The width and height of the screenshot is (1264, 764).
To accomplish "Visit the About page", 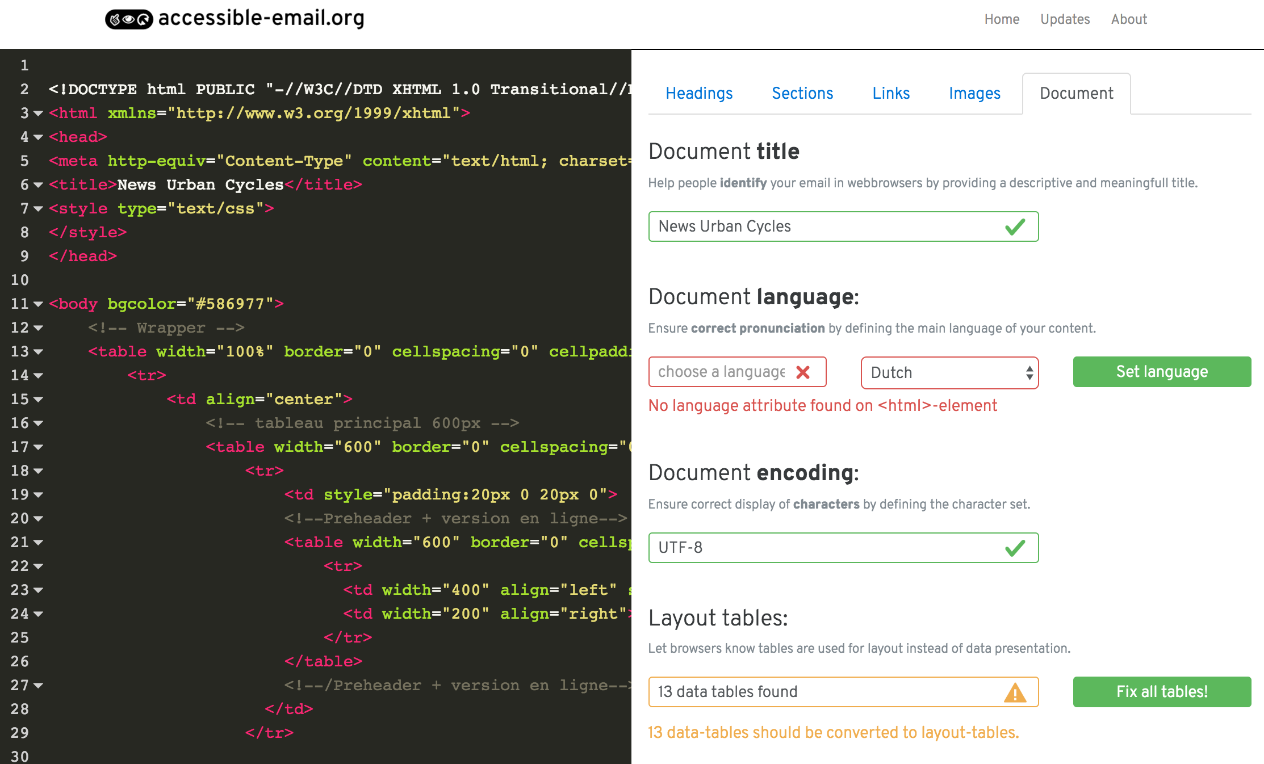I will point(1129,19).
